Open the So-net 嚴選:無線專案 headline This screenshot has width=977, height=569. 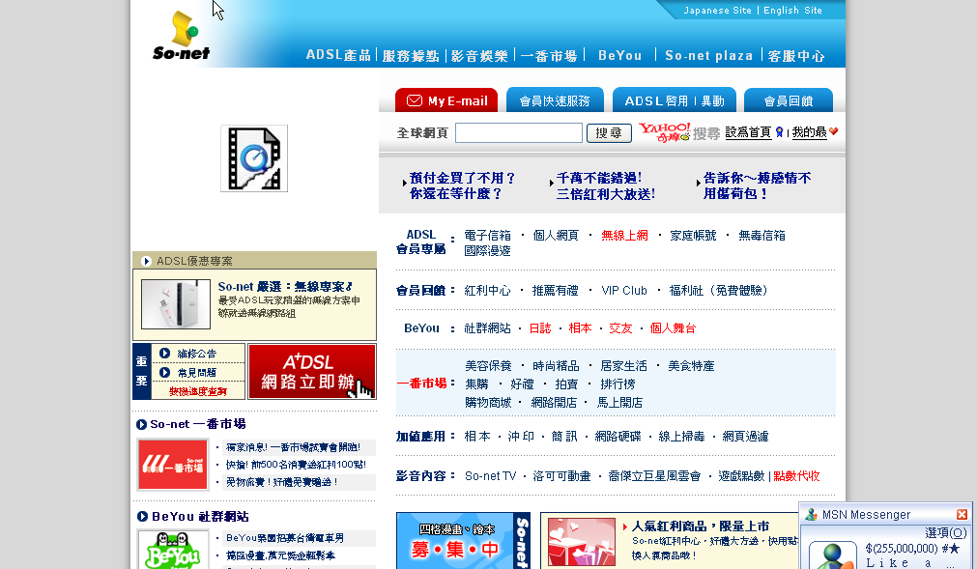pyautogui.click(x=286, y=286)
